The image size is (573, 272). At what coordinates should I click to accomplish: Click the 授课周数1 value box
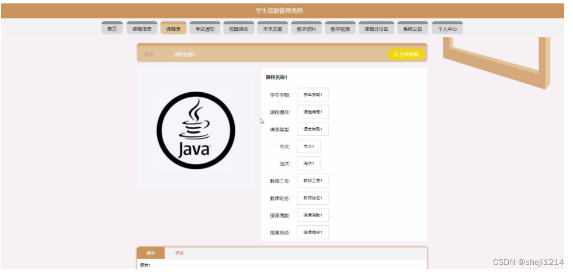point(313,215)
